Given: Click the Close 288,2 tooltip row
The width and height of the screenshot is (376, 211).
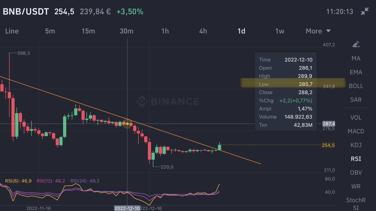Looking at the screenshot, I should [286, 92].
